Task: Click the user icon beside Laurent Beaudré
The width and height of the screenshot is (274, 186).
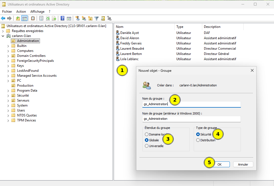Action: tap(118, 48)
